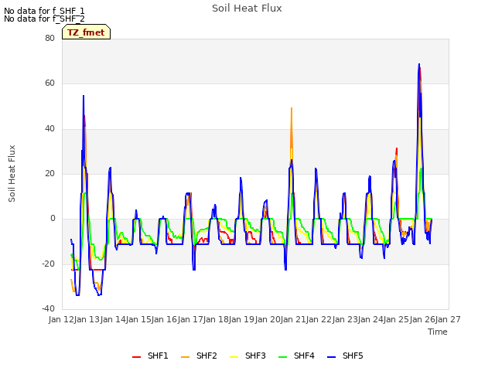The height and width of the screenshot is (371, 495).
Task: Click the 60 y-axis tick label
Action: 49,83
